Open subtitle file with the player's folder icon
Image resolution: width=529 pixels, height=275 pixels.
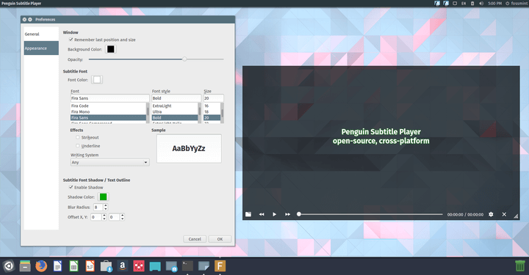coord(248,214)
